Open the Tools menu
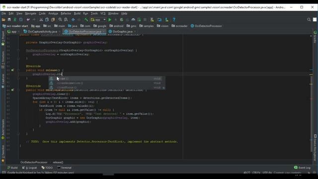The image size is (318, 179). pos(94,13)
